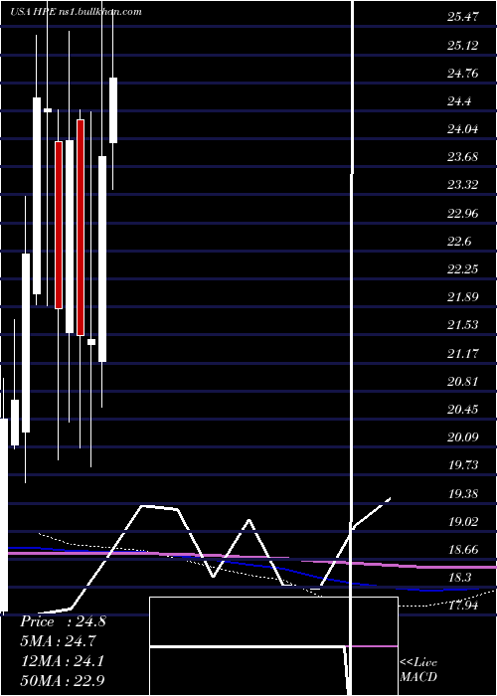Image resolution: width=497 pixels, height=696 pixels.
Task: Click the 23.32 price axis label
Action: coord(463,185)
